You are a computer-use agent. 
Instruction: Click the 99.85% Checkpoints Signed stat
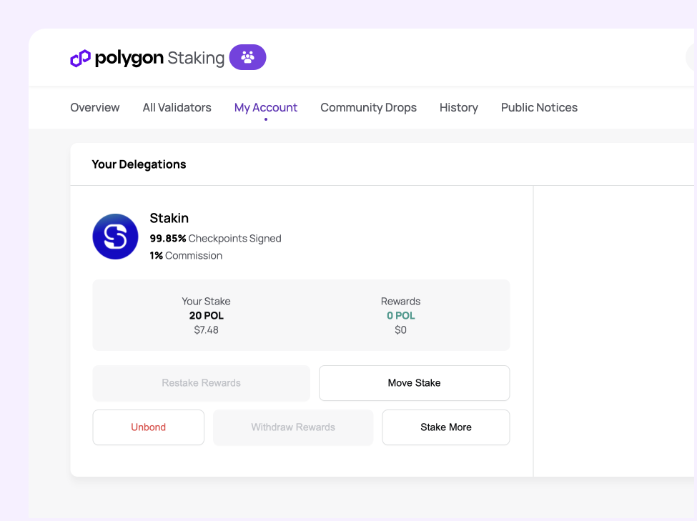pyautogui.click(x=215, y=238)
